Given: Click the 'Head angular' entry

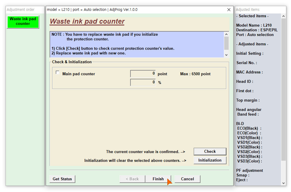Looking at the screenshot, I should coord(249,109).
